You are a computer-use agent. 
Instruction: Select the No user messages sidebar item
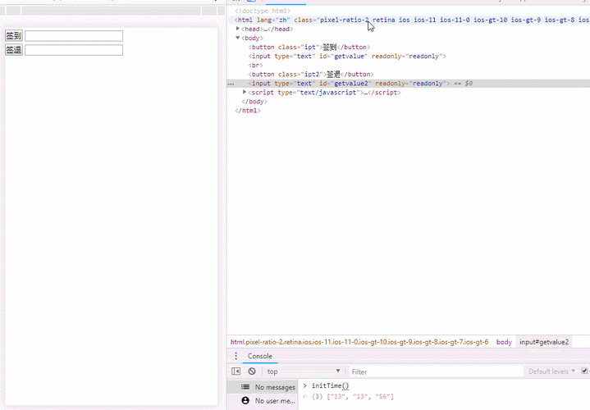274,401
